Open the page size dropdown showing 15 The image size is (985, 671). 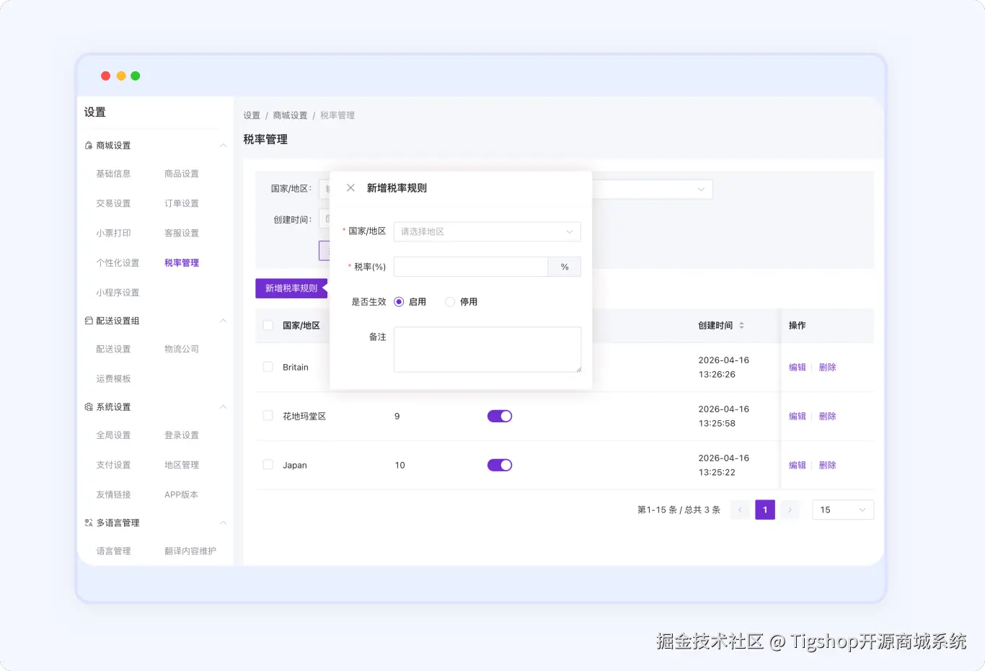coord(842,510)
